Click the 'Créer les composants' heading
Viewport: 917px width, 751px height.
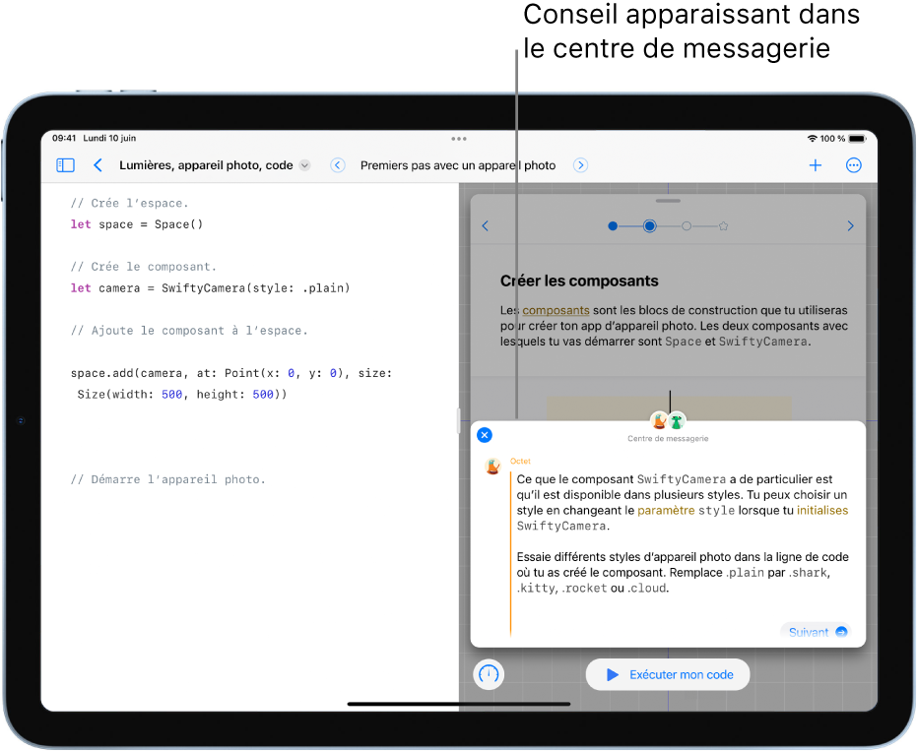[x=579, y=282]
